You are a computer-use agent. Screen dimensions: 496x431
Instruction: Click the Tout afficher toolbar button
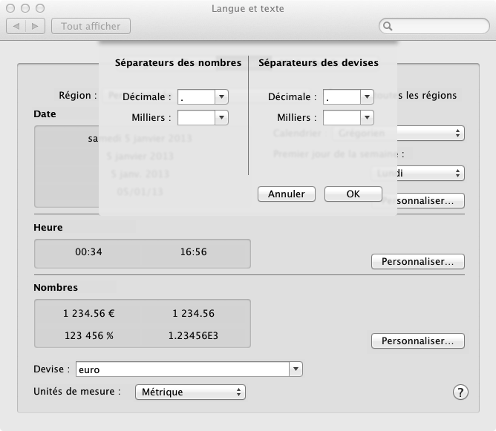click(x=91, y=26)
